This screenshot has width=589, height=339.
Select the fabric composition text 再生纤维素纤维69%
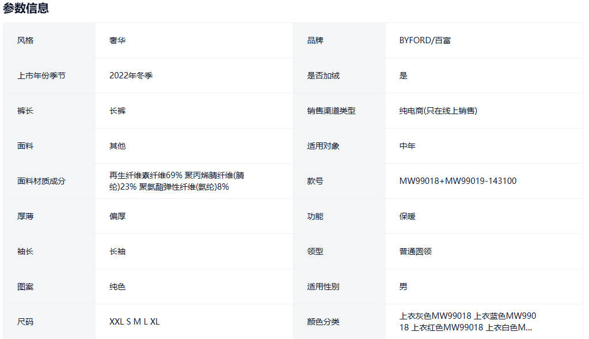click(146, 175)
